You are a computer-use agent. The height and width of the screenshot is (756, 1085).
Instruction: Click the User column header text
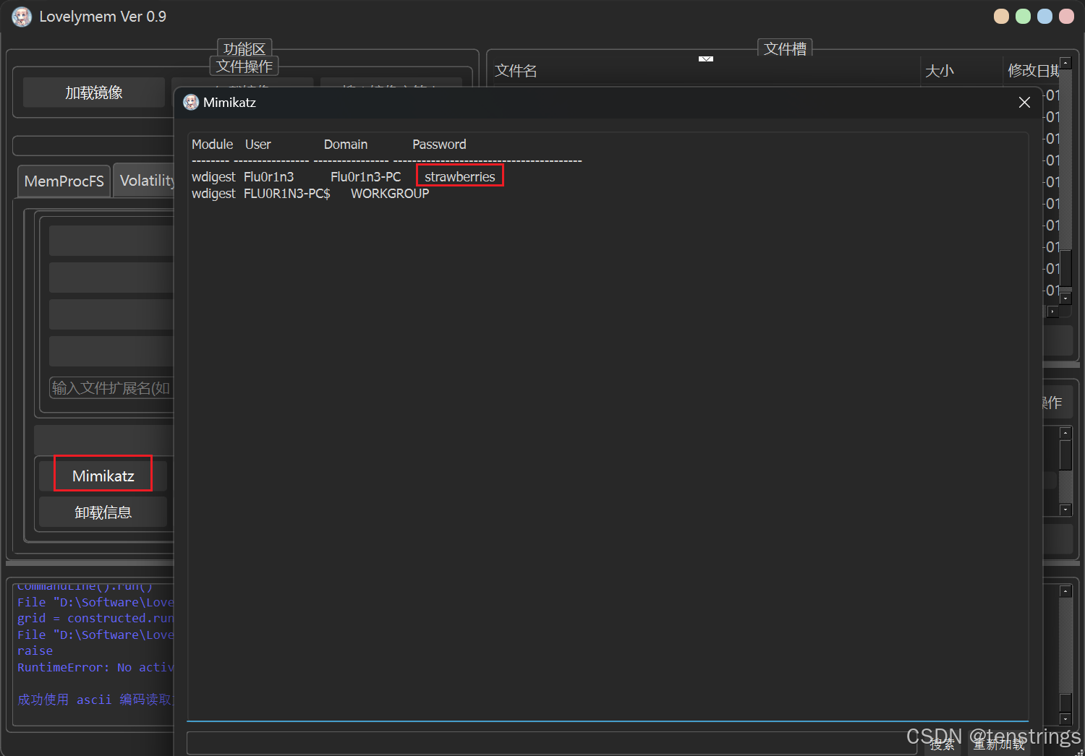point(258,145)
